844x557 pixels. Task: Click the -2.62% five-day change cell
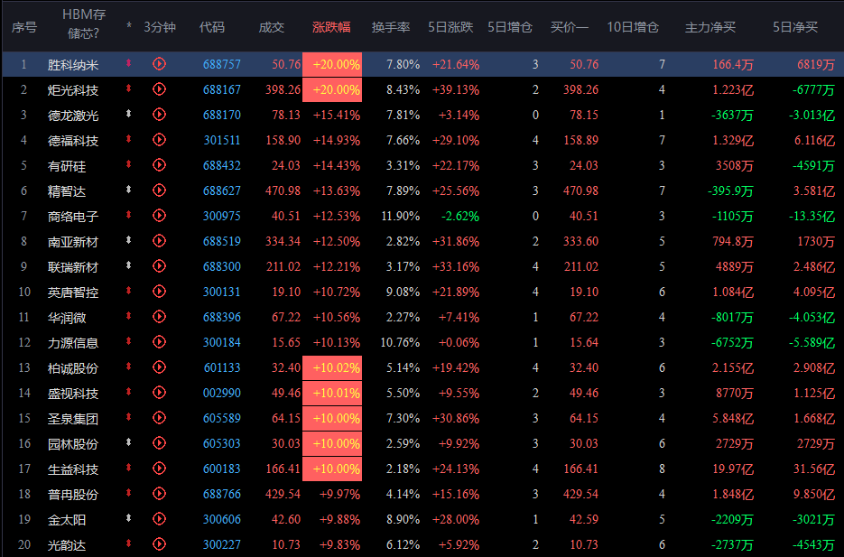click(460, 217)
